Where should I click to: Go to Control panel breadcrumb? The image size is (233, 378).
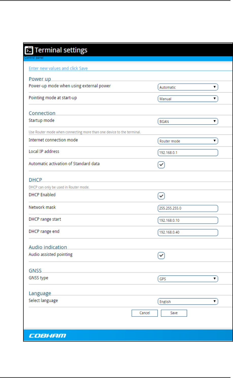[34, 58]
